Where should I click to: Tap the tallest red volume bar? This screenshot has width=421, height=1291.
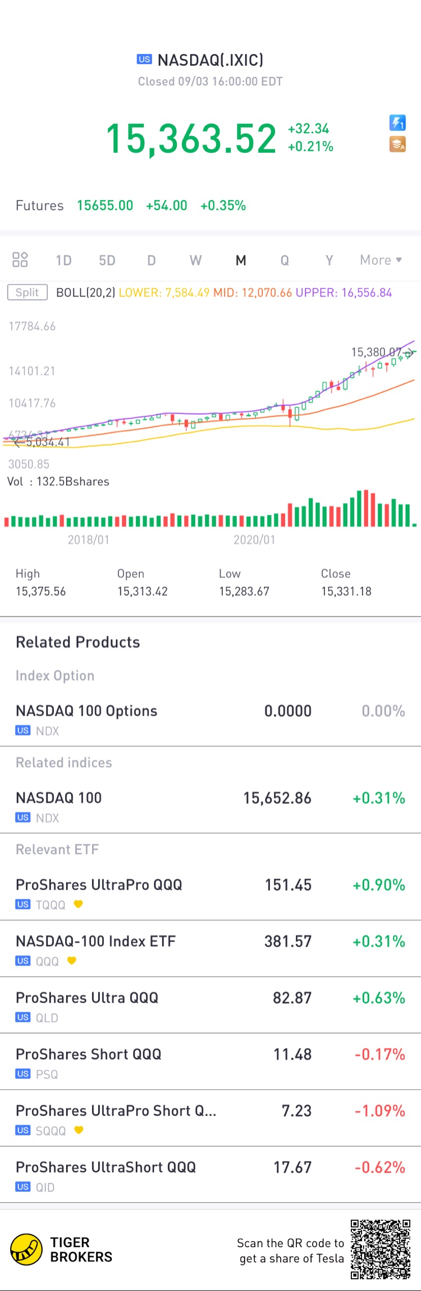(365, 508)
